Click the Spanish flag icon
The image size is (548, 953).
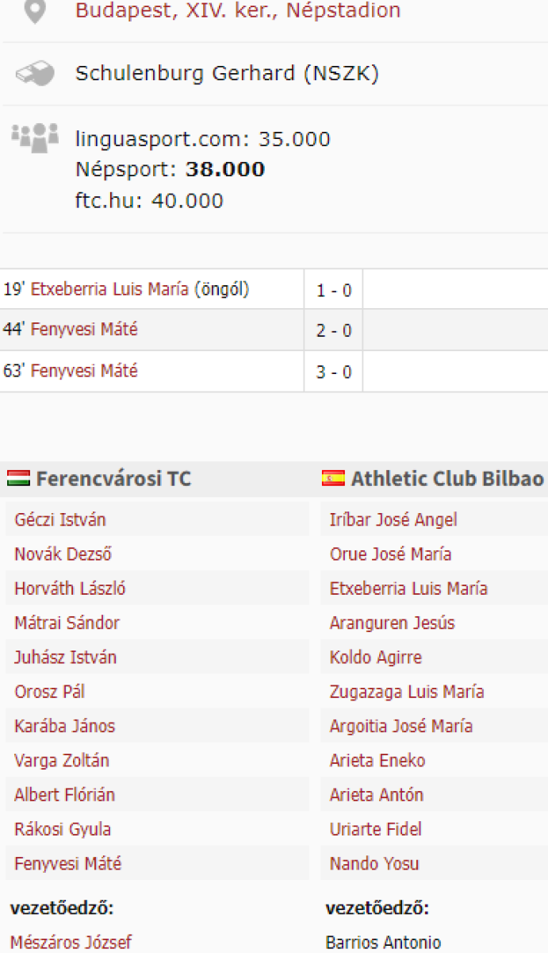point(333,479)
